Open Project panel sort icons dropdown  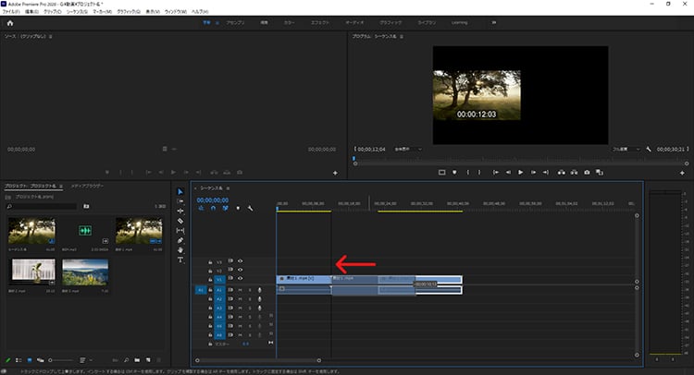(84, 360)
